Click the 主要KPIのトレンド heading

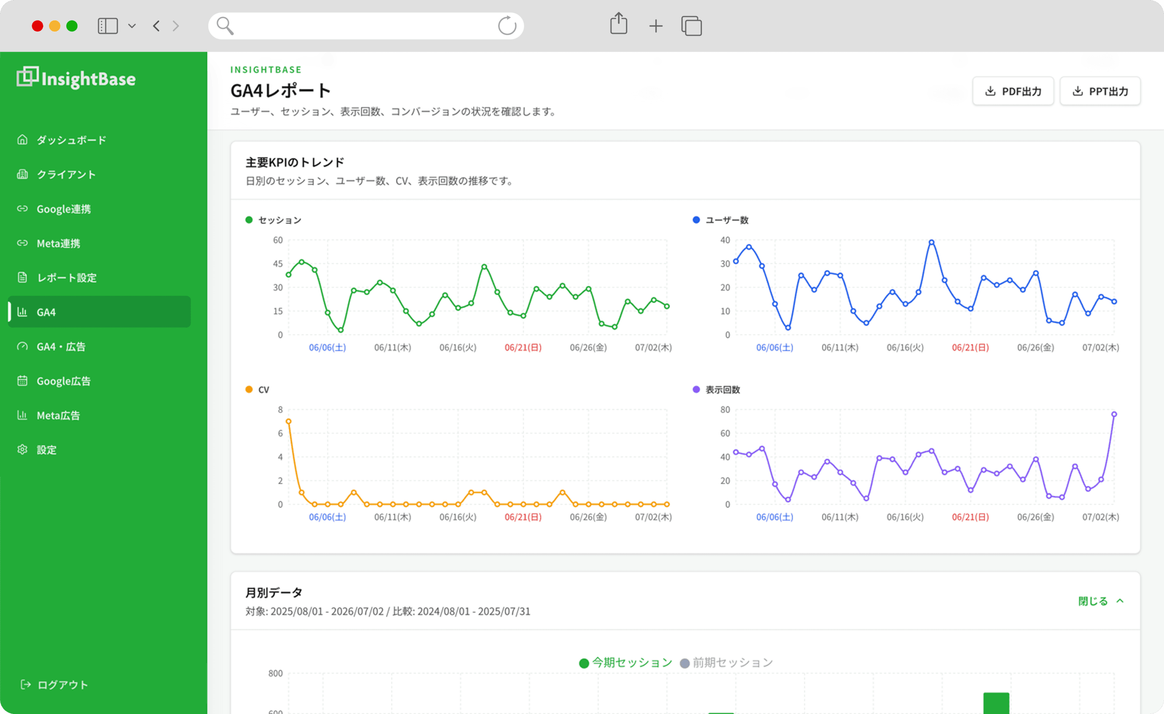(295, 162)
